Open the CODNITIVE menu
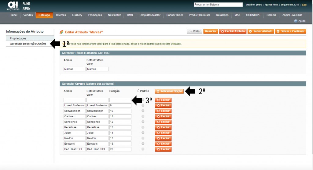 (253, 15)
